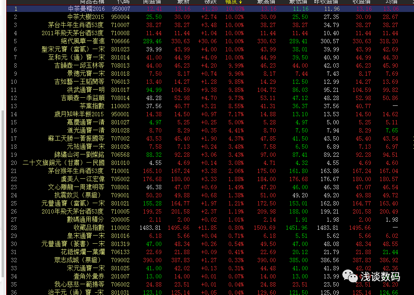Select 聖宋元寶（當貳）—宋 row
This screenshot has height=295, width=414.
[73, 49]
